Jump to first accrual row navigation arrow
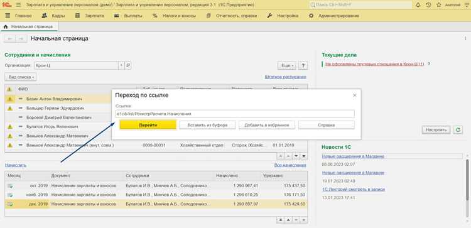This screenshot has width=471, height=228. [281, 220]
